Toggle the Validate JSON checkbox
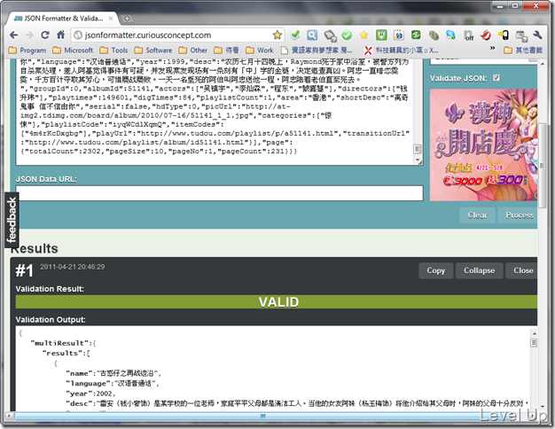 click(x=496, y=77)
